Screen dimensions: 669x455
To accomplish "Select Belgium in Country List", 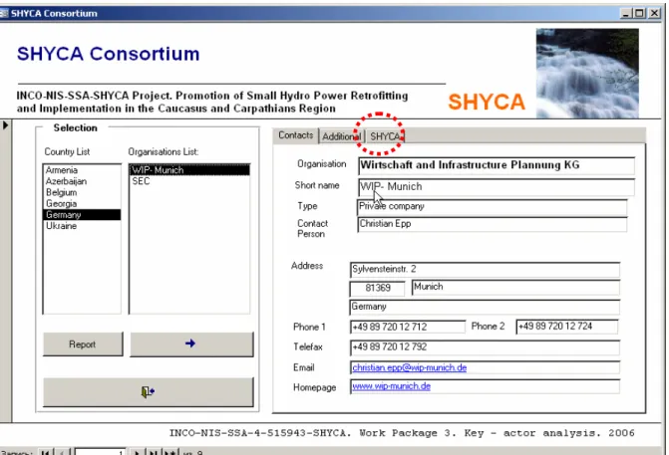I will click(x=82, y=192).
